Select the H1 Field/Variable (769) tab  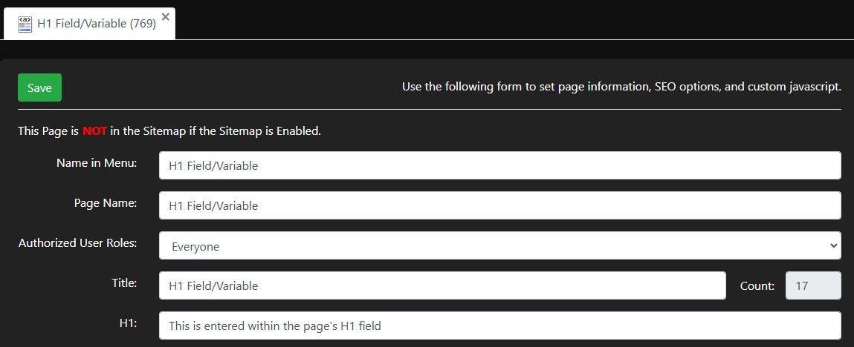click(x=97, y=24)
